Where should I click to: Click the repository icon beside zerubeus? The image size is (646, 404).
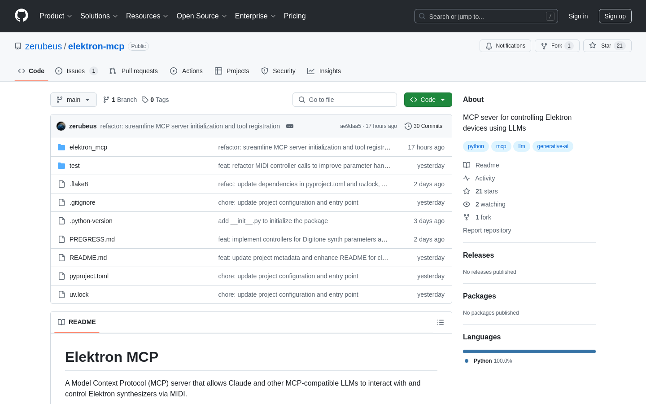pos(18,46)
